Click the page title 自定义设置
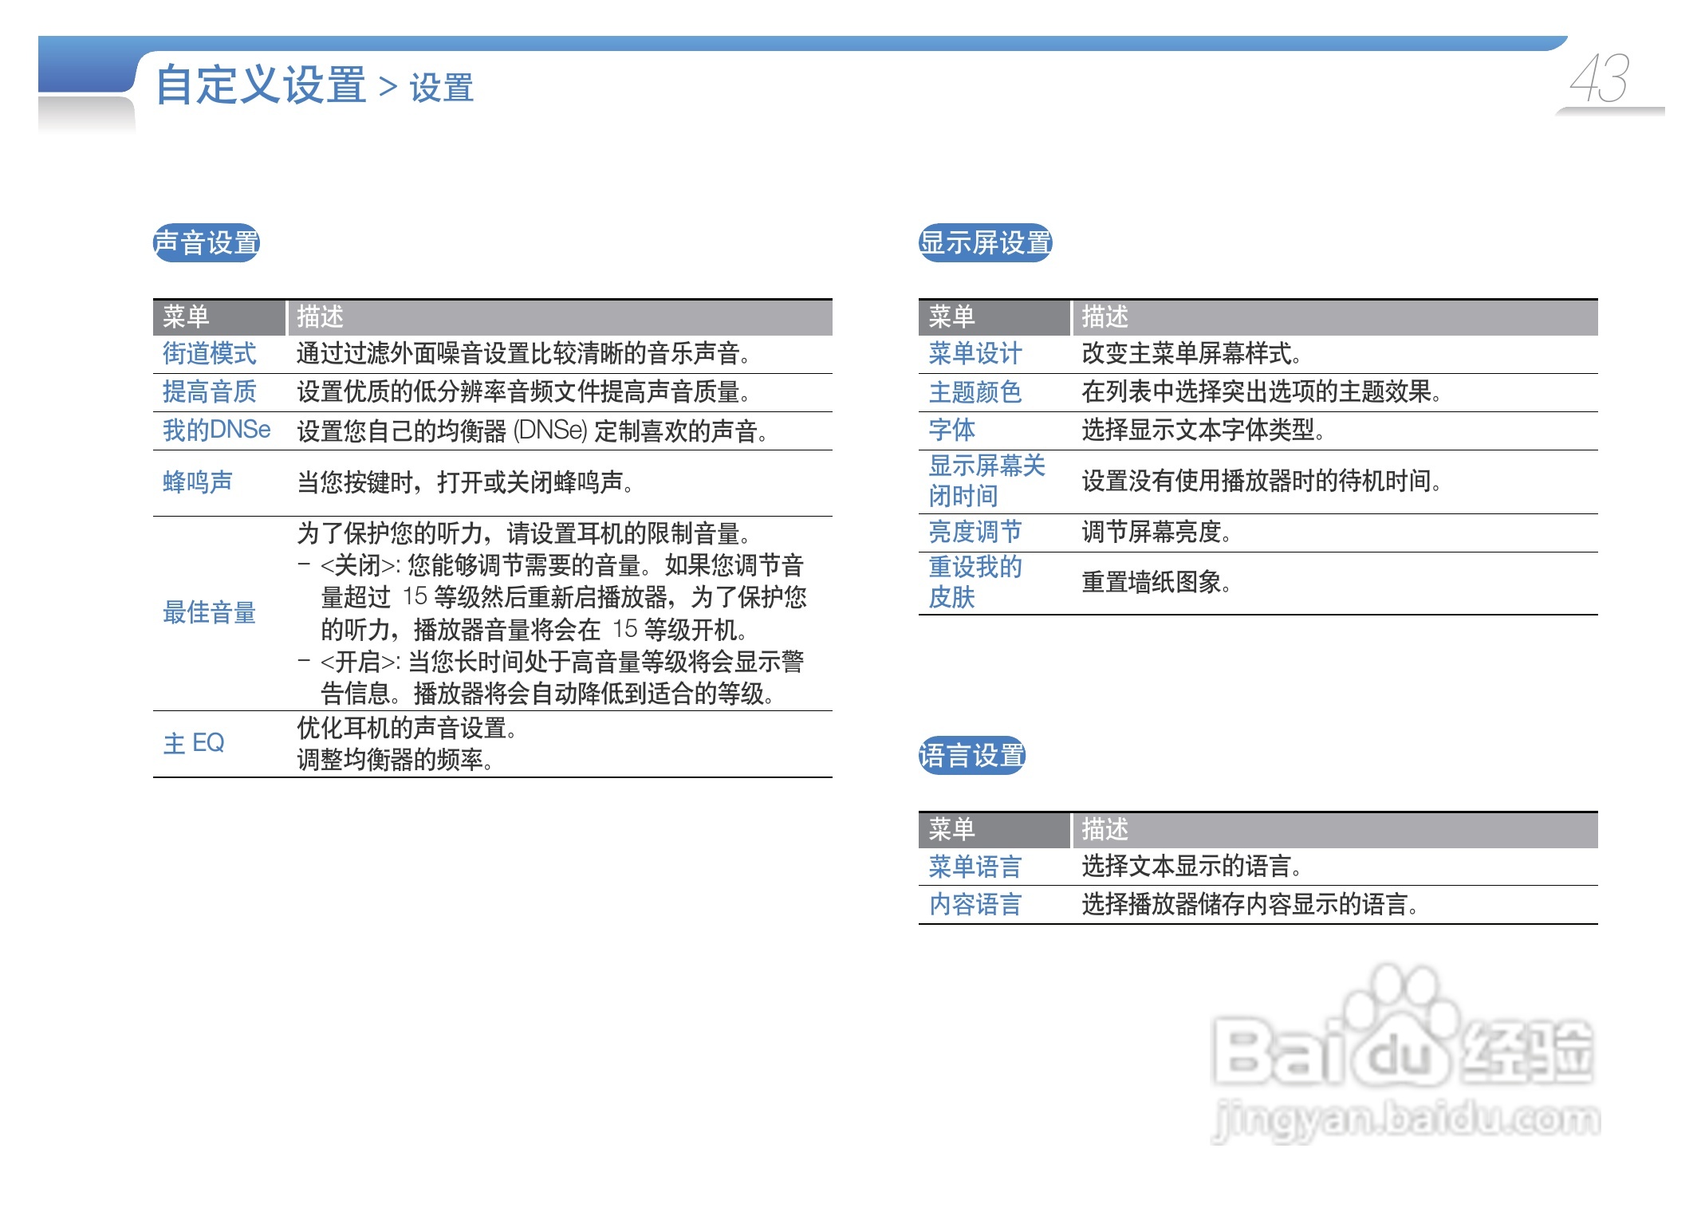 pos(261,85)
